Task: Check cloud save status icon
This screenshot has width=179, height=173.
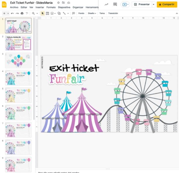Action: click(68, 3)
